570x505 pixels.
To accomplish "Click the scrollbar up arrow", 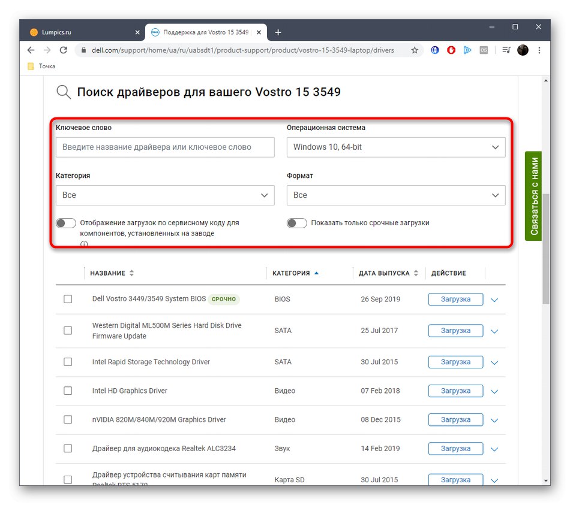I will (x=545, y=80).
